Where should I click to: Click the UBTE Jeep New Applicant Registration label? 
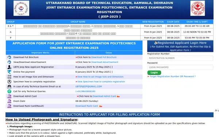click(x=34, y=67)
